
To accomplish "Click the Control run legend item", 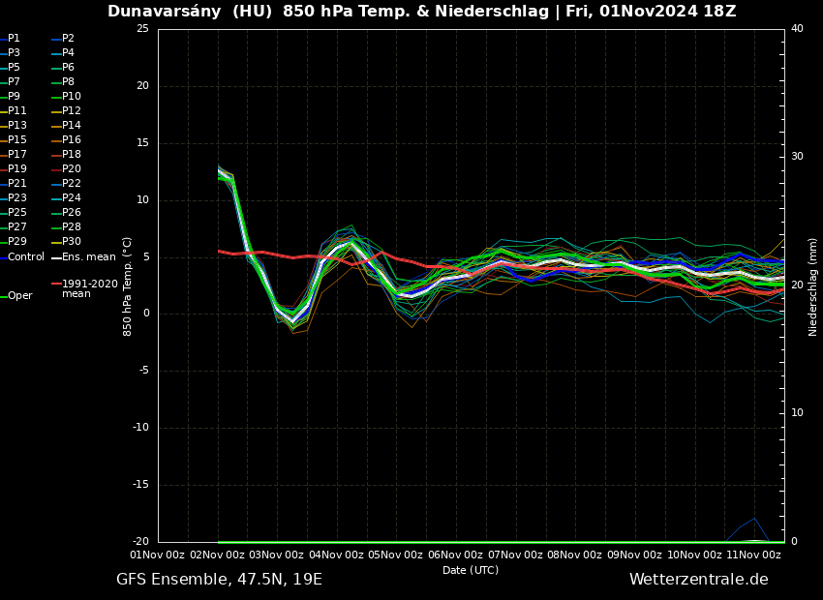I will pyautogui.click(x=25, y=257).
